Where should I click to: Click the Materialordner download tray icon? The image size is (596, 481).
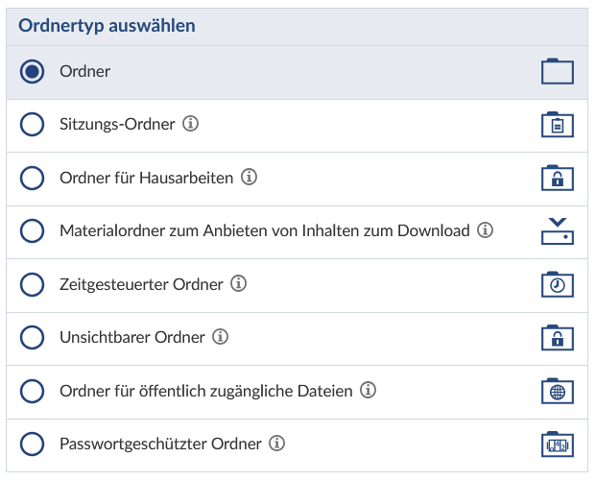click(557, 231)
